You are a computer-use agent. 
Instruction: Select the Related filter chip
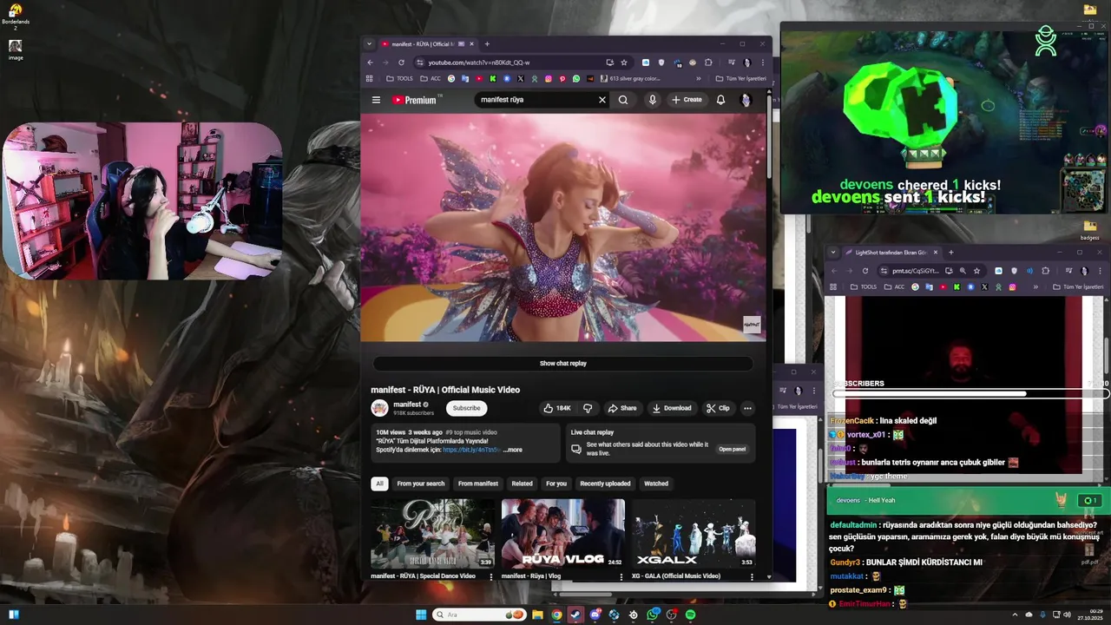[x=523, y=484]
